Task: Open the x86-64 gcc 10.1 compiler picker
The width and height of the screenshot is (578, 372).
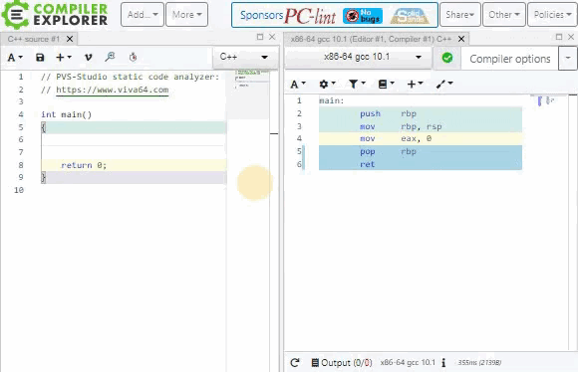Action: [359, 57]
